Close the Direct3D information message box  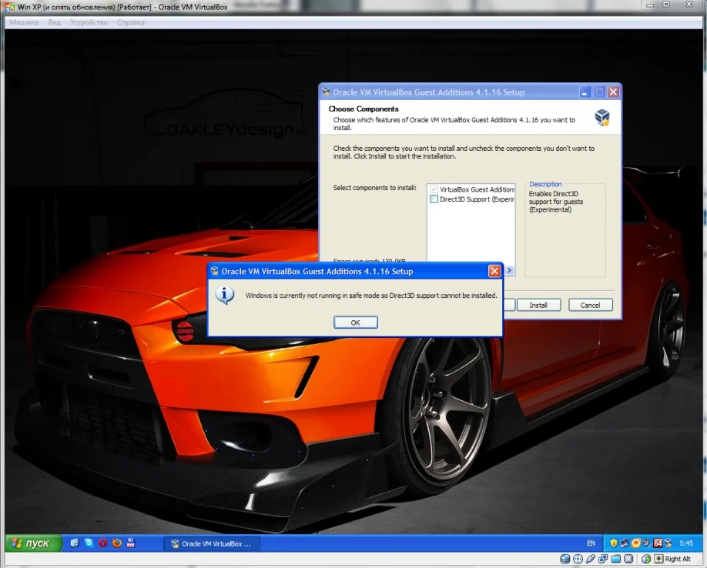494,271
